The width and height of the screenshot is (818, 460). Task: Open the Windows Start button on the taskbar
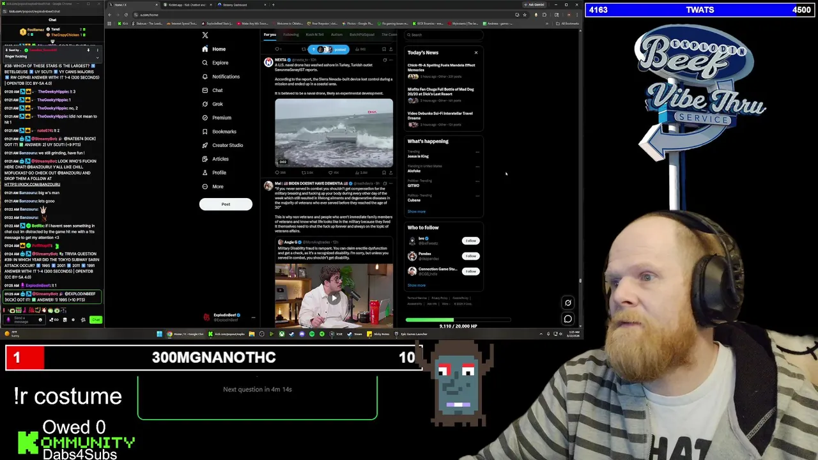[x=159, y=334]
